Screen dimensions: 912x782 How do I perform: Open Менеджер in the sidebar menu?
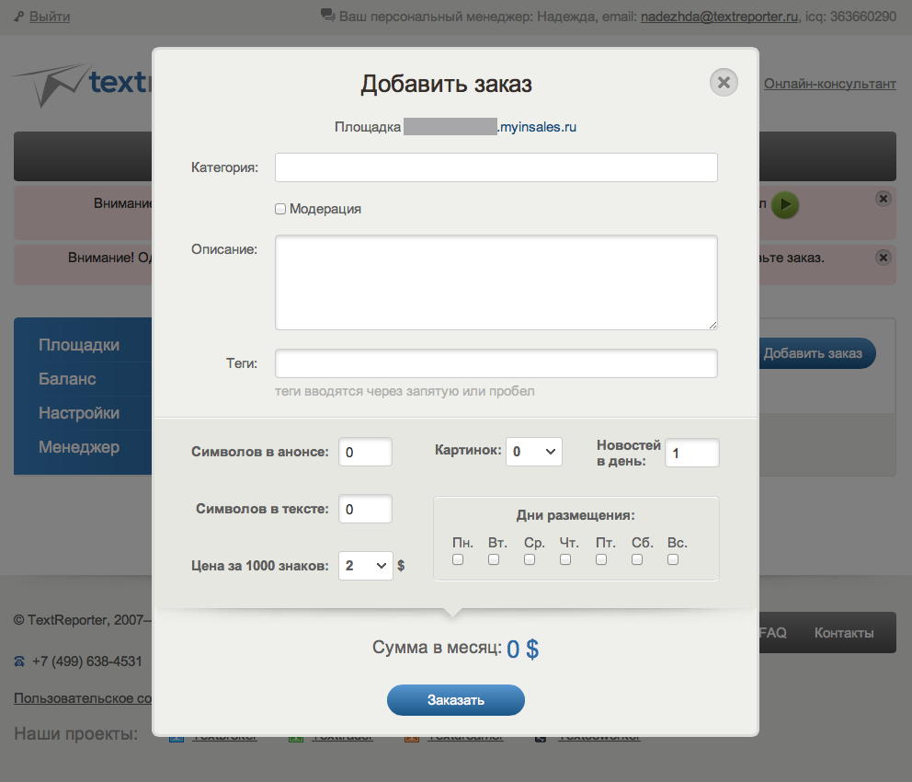pyautogui.click(x=79, y=447)
